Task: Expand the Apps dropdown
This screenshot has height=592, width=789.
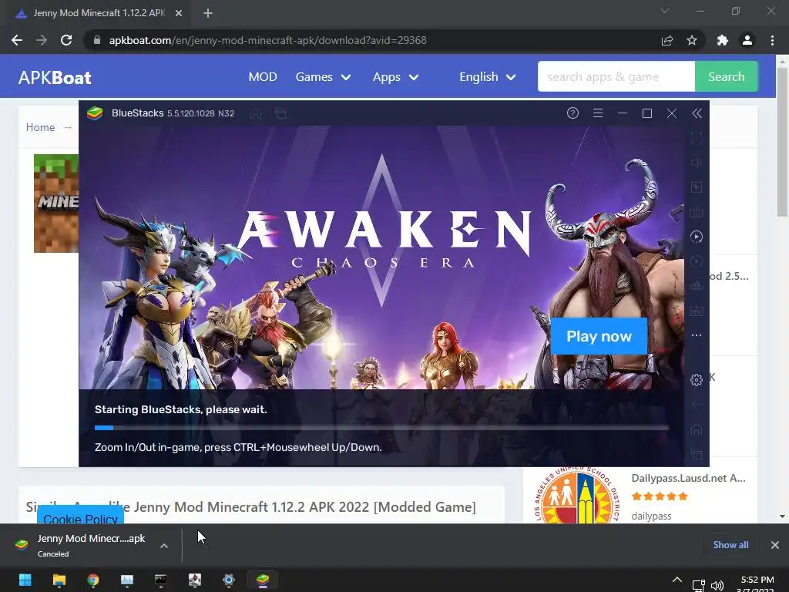Action: pos(395,77)
